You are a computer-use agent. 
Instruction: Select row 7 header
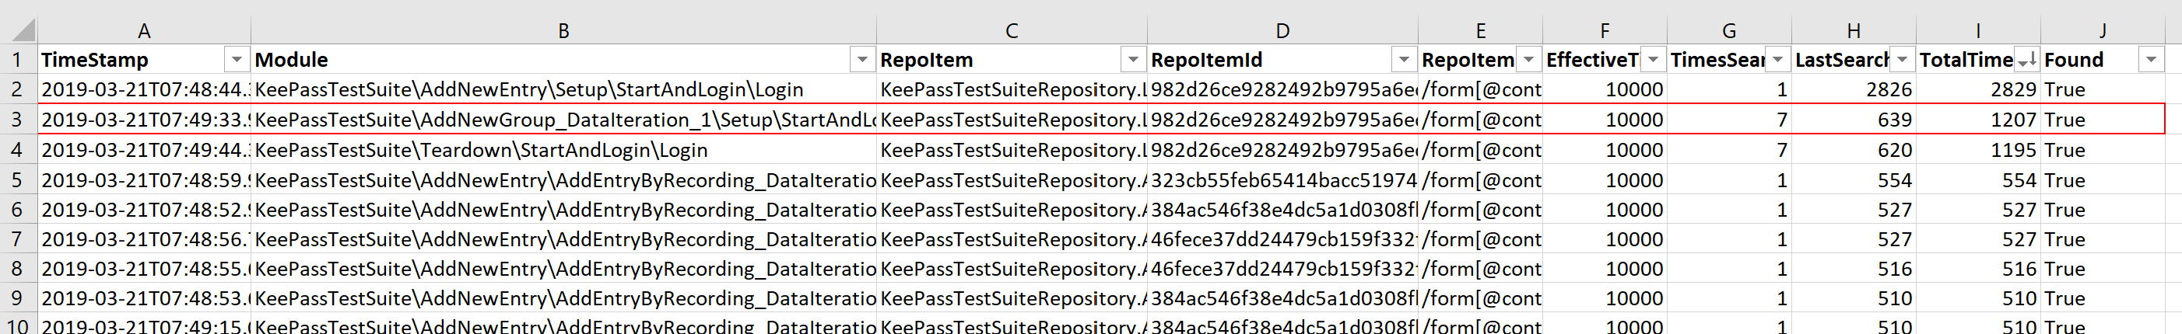coord(17,239)
